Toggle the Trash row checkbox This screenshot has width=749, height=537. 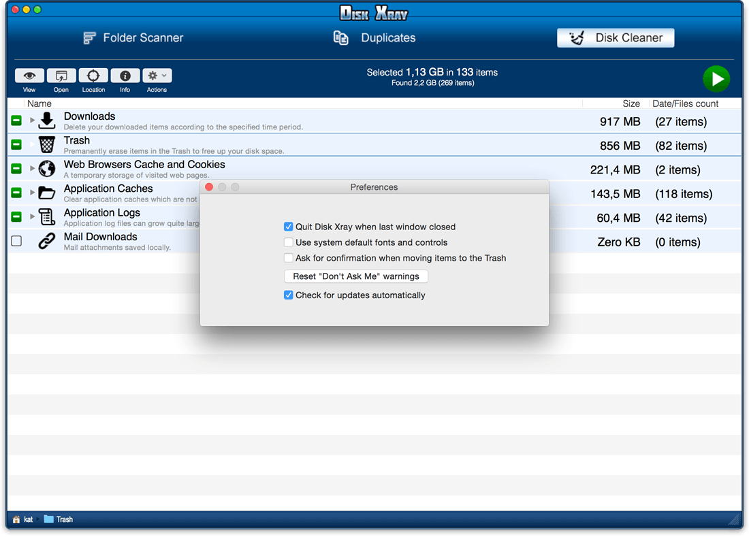click(x=16, y=144)
